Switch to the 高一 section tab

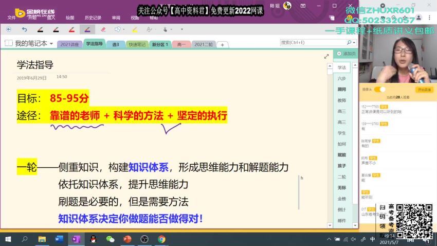181,45
